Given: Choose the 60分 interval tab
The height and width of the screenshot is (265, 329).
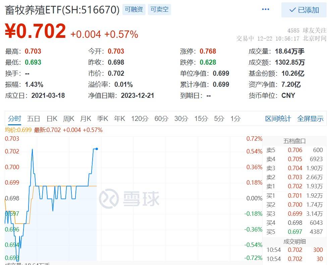Looking at the screenshot, I should (x=161, y=119).
